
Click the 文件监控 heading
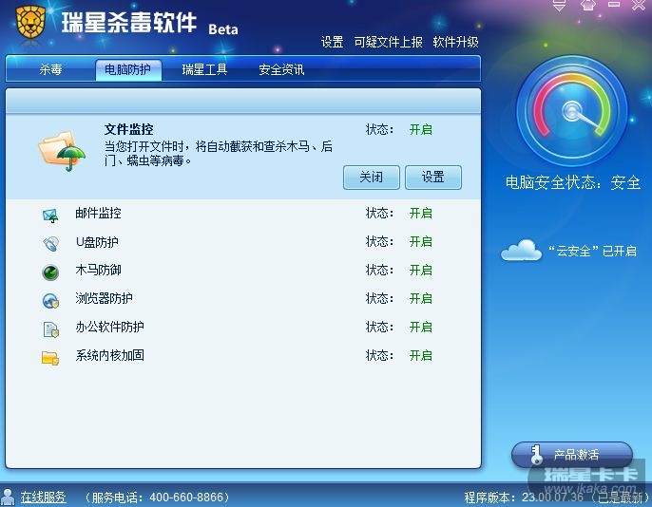click(x=129, y=129)
